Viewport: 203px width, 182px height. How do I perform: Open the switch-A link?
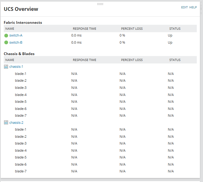pos(16,35)
